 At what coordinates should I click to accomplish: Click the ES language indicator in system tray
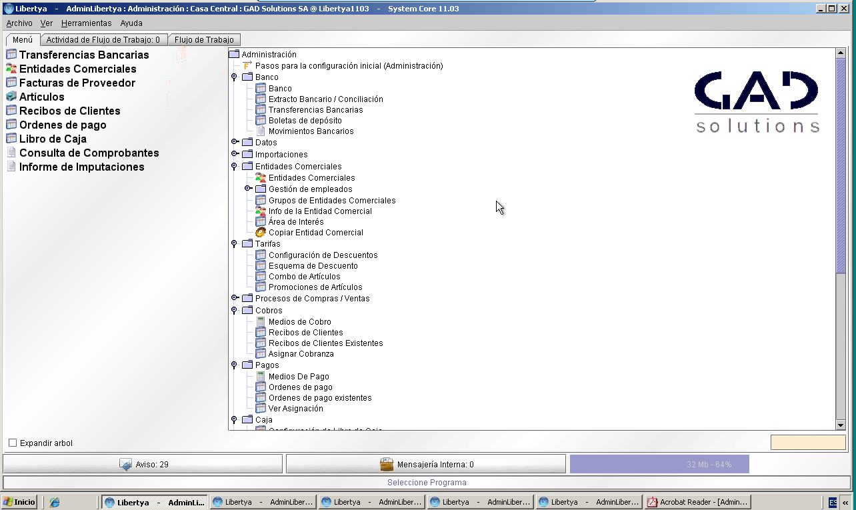point(833,503)
